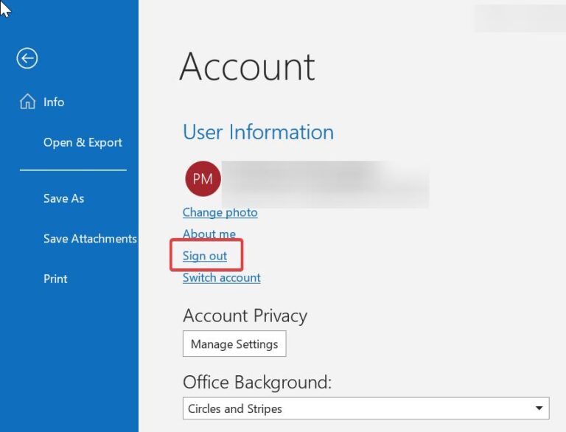Open the Open & Export section

point(83,142)
